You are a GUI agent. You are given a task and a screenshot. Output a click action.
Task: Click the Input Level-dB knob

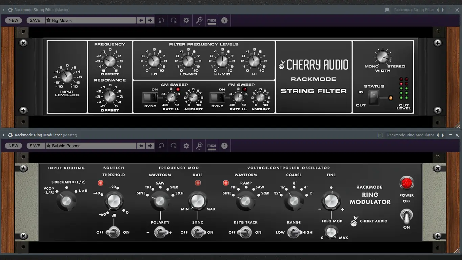click(x=67, y=77)
